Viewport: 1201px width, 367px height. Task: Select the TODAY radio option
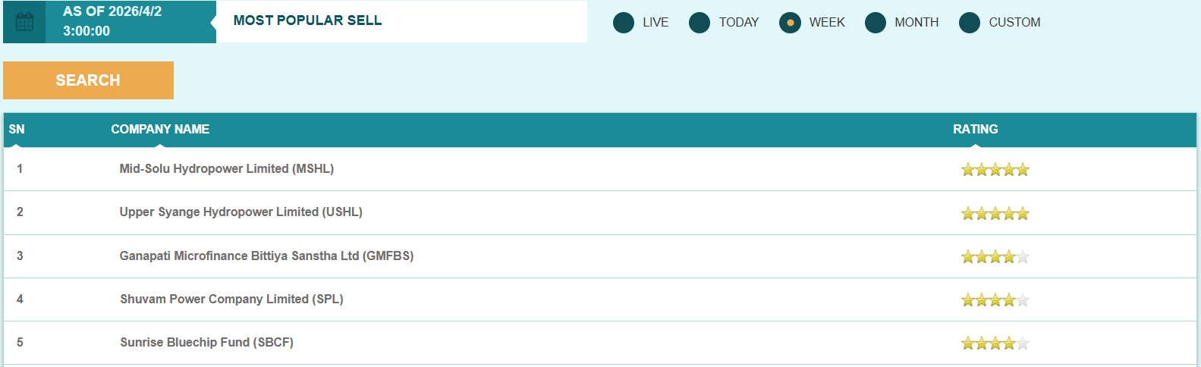click(700, 23)
